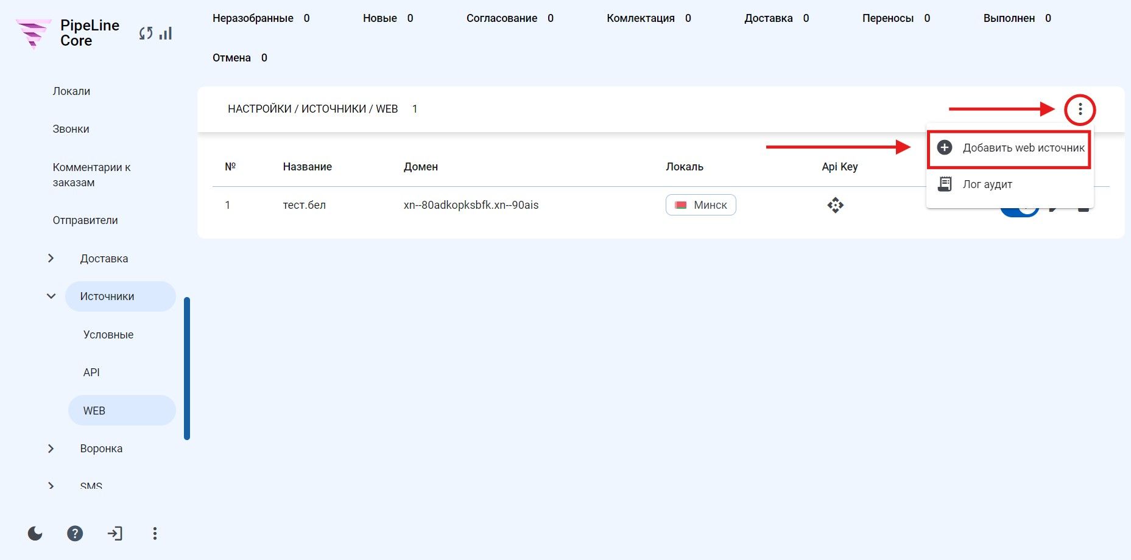Open Звонки in the sidebar
Image resolution: width=1131 pixels, height=560 pixels.
[x=71, y=129]
